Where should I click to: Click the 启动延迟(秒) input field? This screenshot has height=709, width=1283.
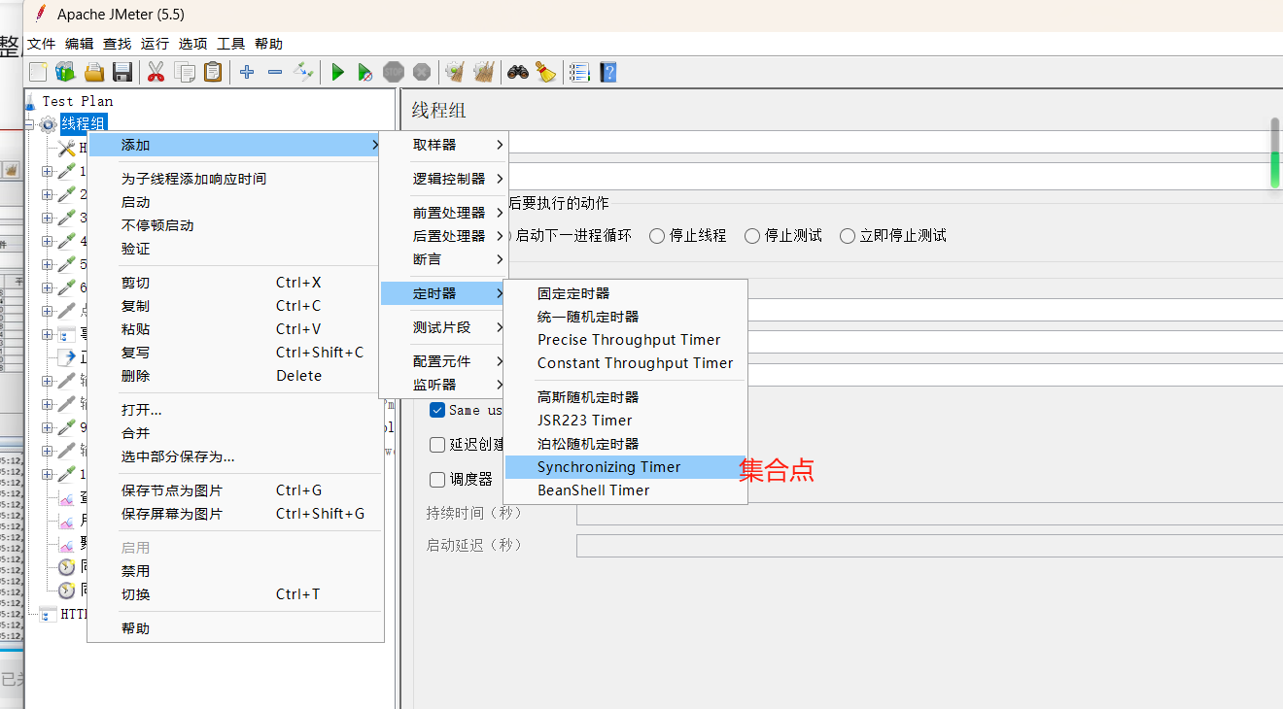point(929,546)
